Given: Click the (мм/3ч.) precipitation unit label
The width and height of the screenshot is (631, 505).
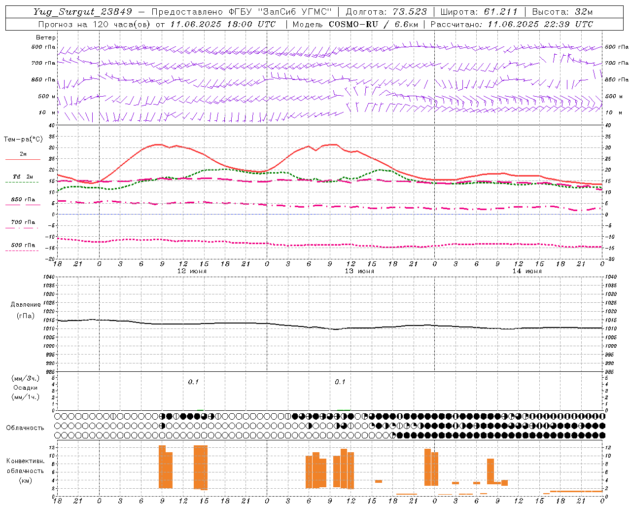Looking at the screenshot, I should (26, 378).
